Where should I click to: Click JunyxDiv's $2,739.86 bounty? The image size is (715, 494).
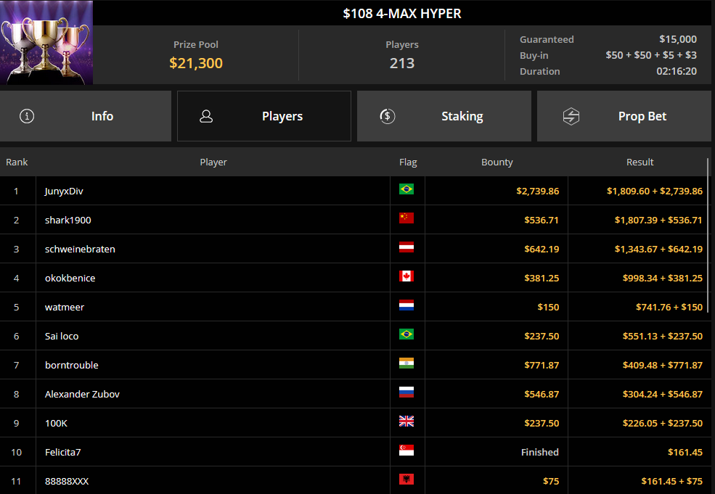[x=538, y=192]
